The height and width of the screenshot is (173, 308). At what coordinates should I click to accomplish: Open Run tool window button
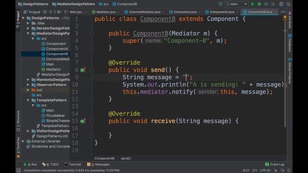30,164
